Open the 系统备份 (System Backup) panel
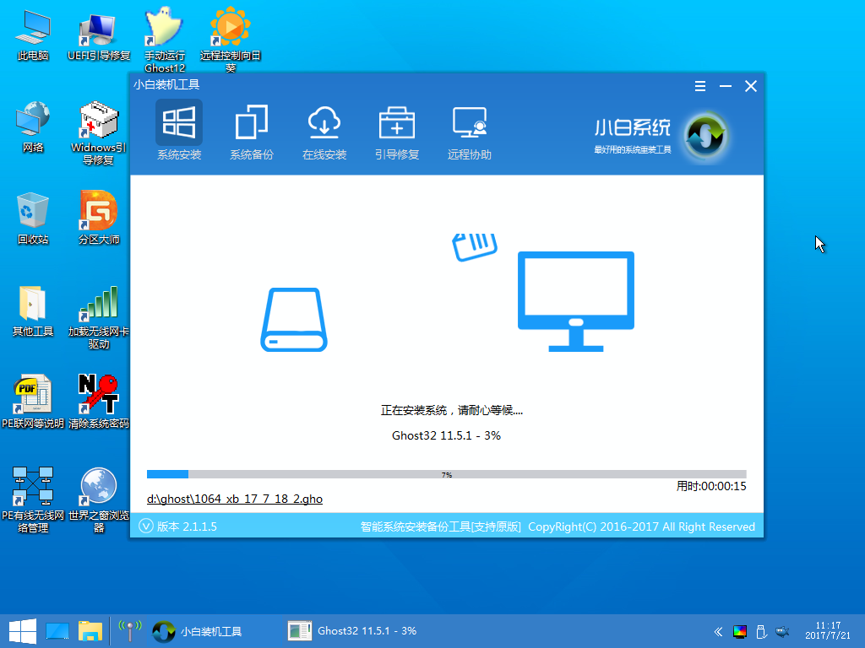Screen dimensions: 865x648 pos(251,131)
